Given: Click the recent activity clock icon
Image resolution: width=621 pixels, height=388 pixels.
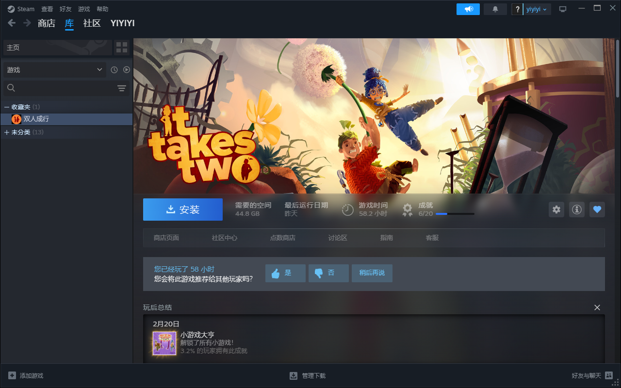Looking at the screenshot, I should point(114,70).
